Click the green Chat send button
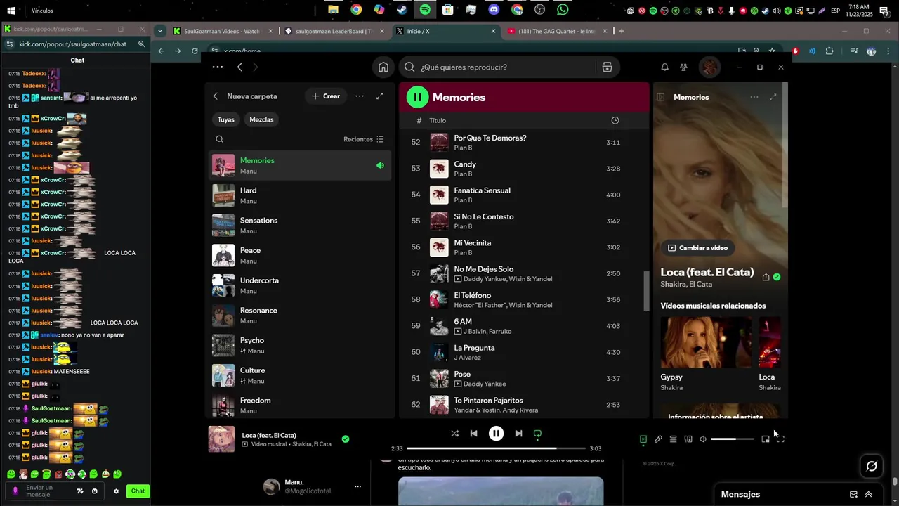The image size is (899, 506). point(138,491)
